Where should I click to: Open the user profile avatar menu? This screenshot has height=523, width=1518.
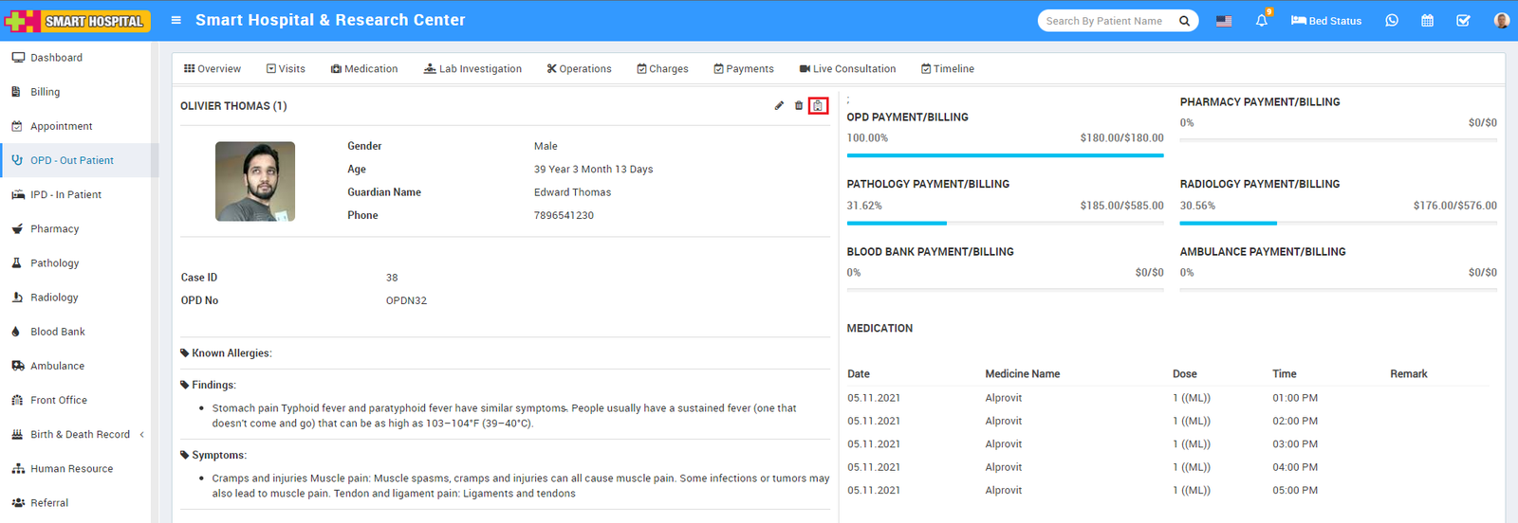coord(1501,21)
